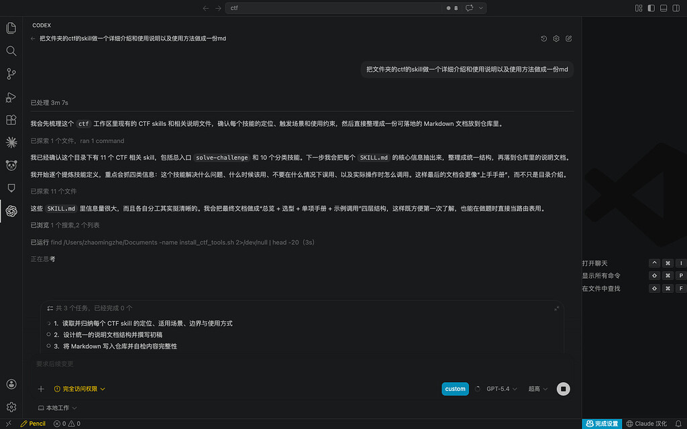Open the Manage gear in activity bar
The height and width of the screenshot is (429, 687).
[x=11, y=407]
